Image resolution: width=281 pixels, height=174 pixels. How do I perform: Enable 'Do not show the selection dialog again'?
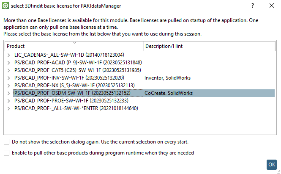pos(7,142)
